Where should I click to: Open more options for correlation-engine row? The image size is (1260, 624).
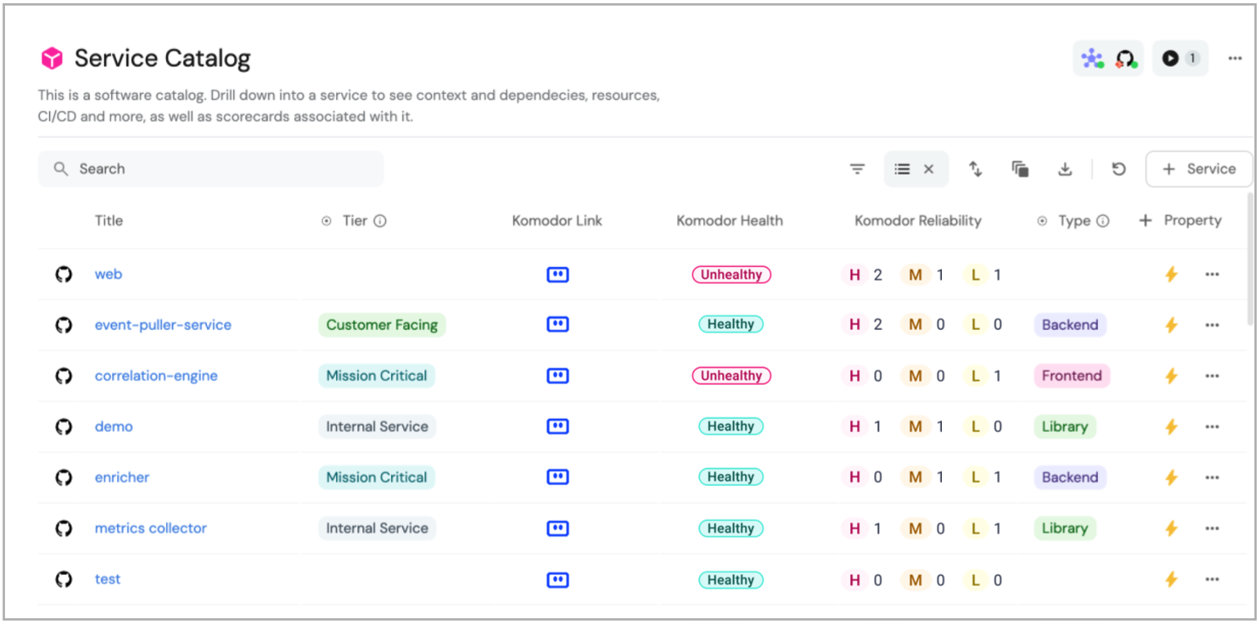click(x=1212, y=376)
